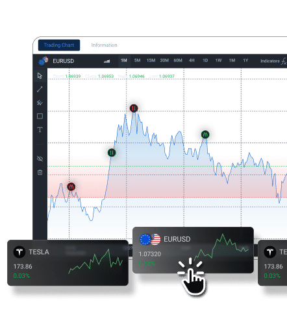The image size is (287, 324).
Task: Click the Close value 1.06953
Action: [x=106, y=76]
